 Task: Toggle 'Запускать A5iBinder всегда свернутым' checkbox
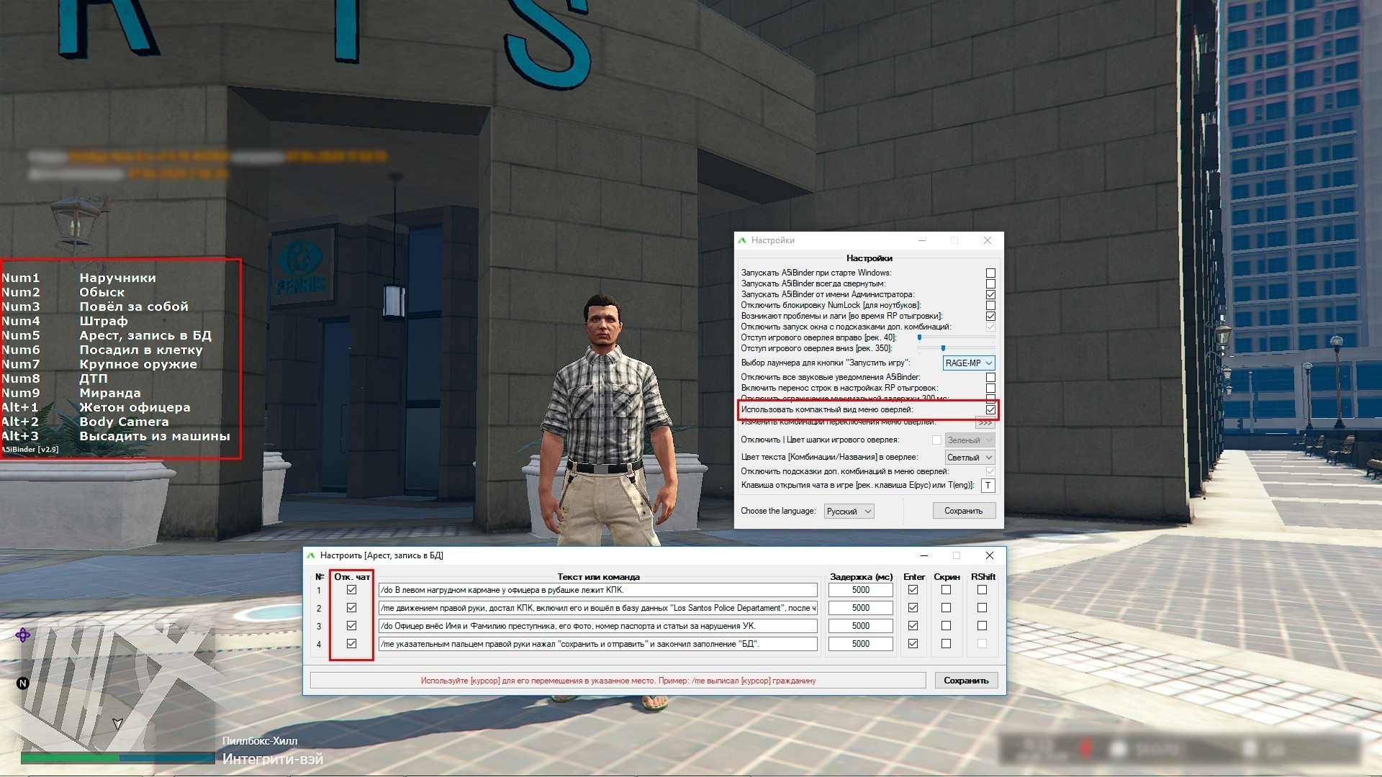pos(990,284)
